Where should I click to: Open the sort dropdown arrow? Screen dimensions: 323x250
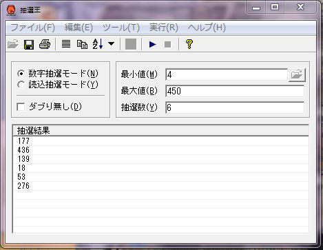[x=112, y=43]
